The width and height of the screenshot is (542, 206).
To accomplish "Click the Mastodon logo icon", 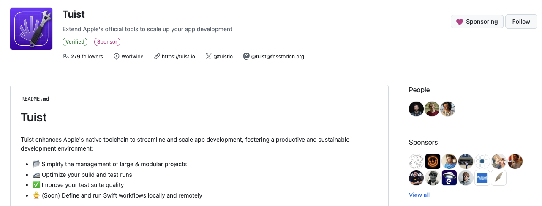I will point(246,56).
